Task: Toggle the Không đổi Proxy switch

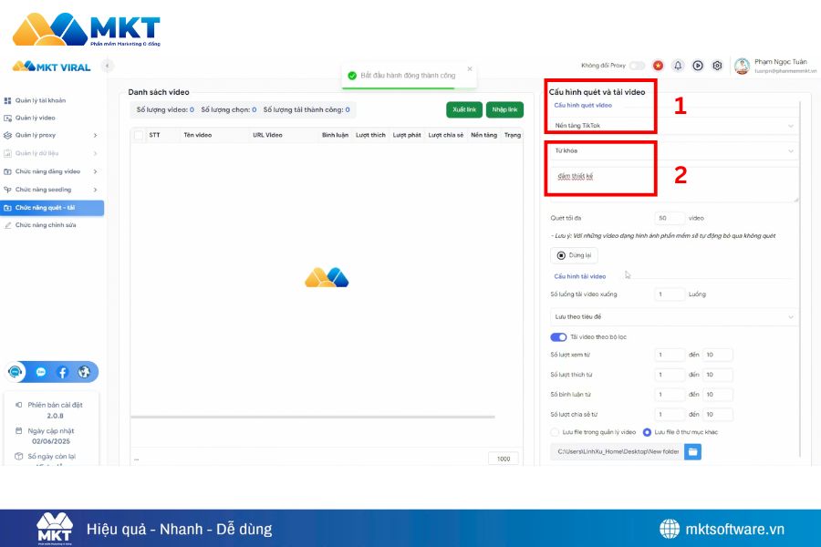Action: (637, 66)
